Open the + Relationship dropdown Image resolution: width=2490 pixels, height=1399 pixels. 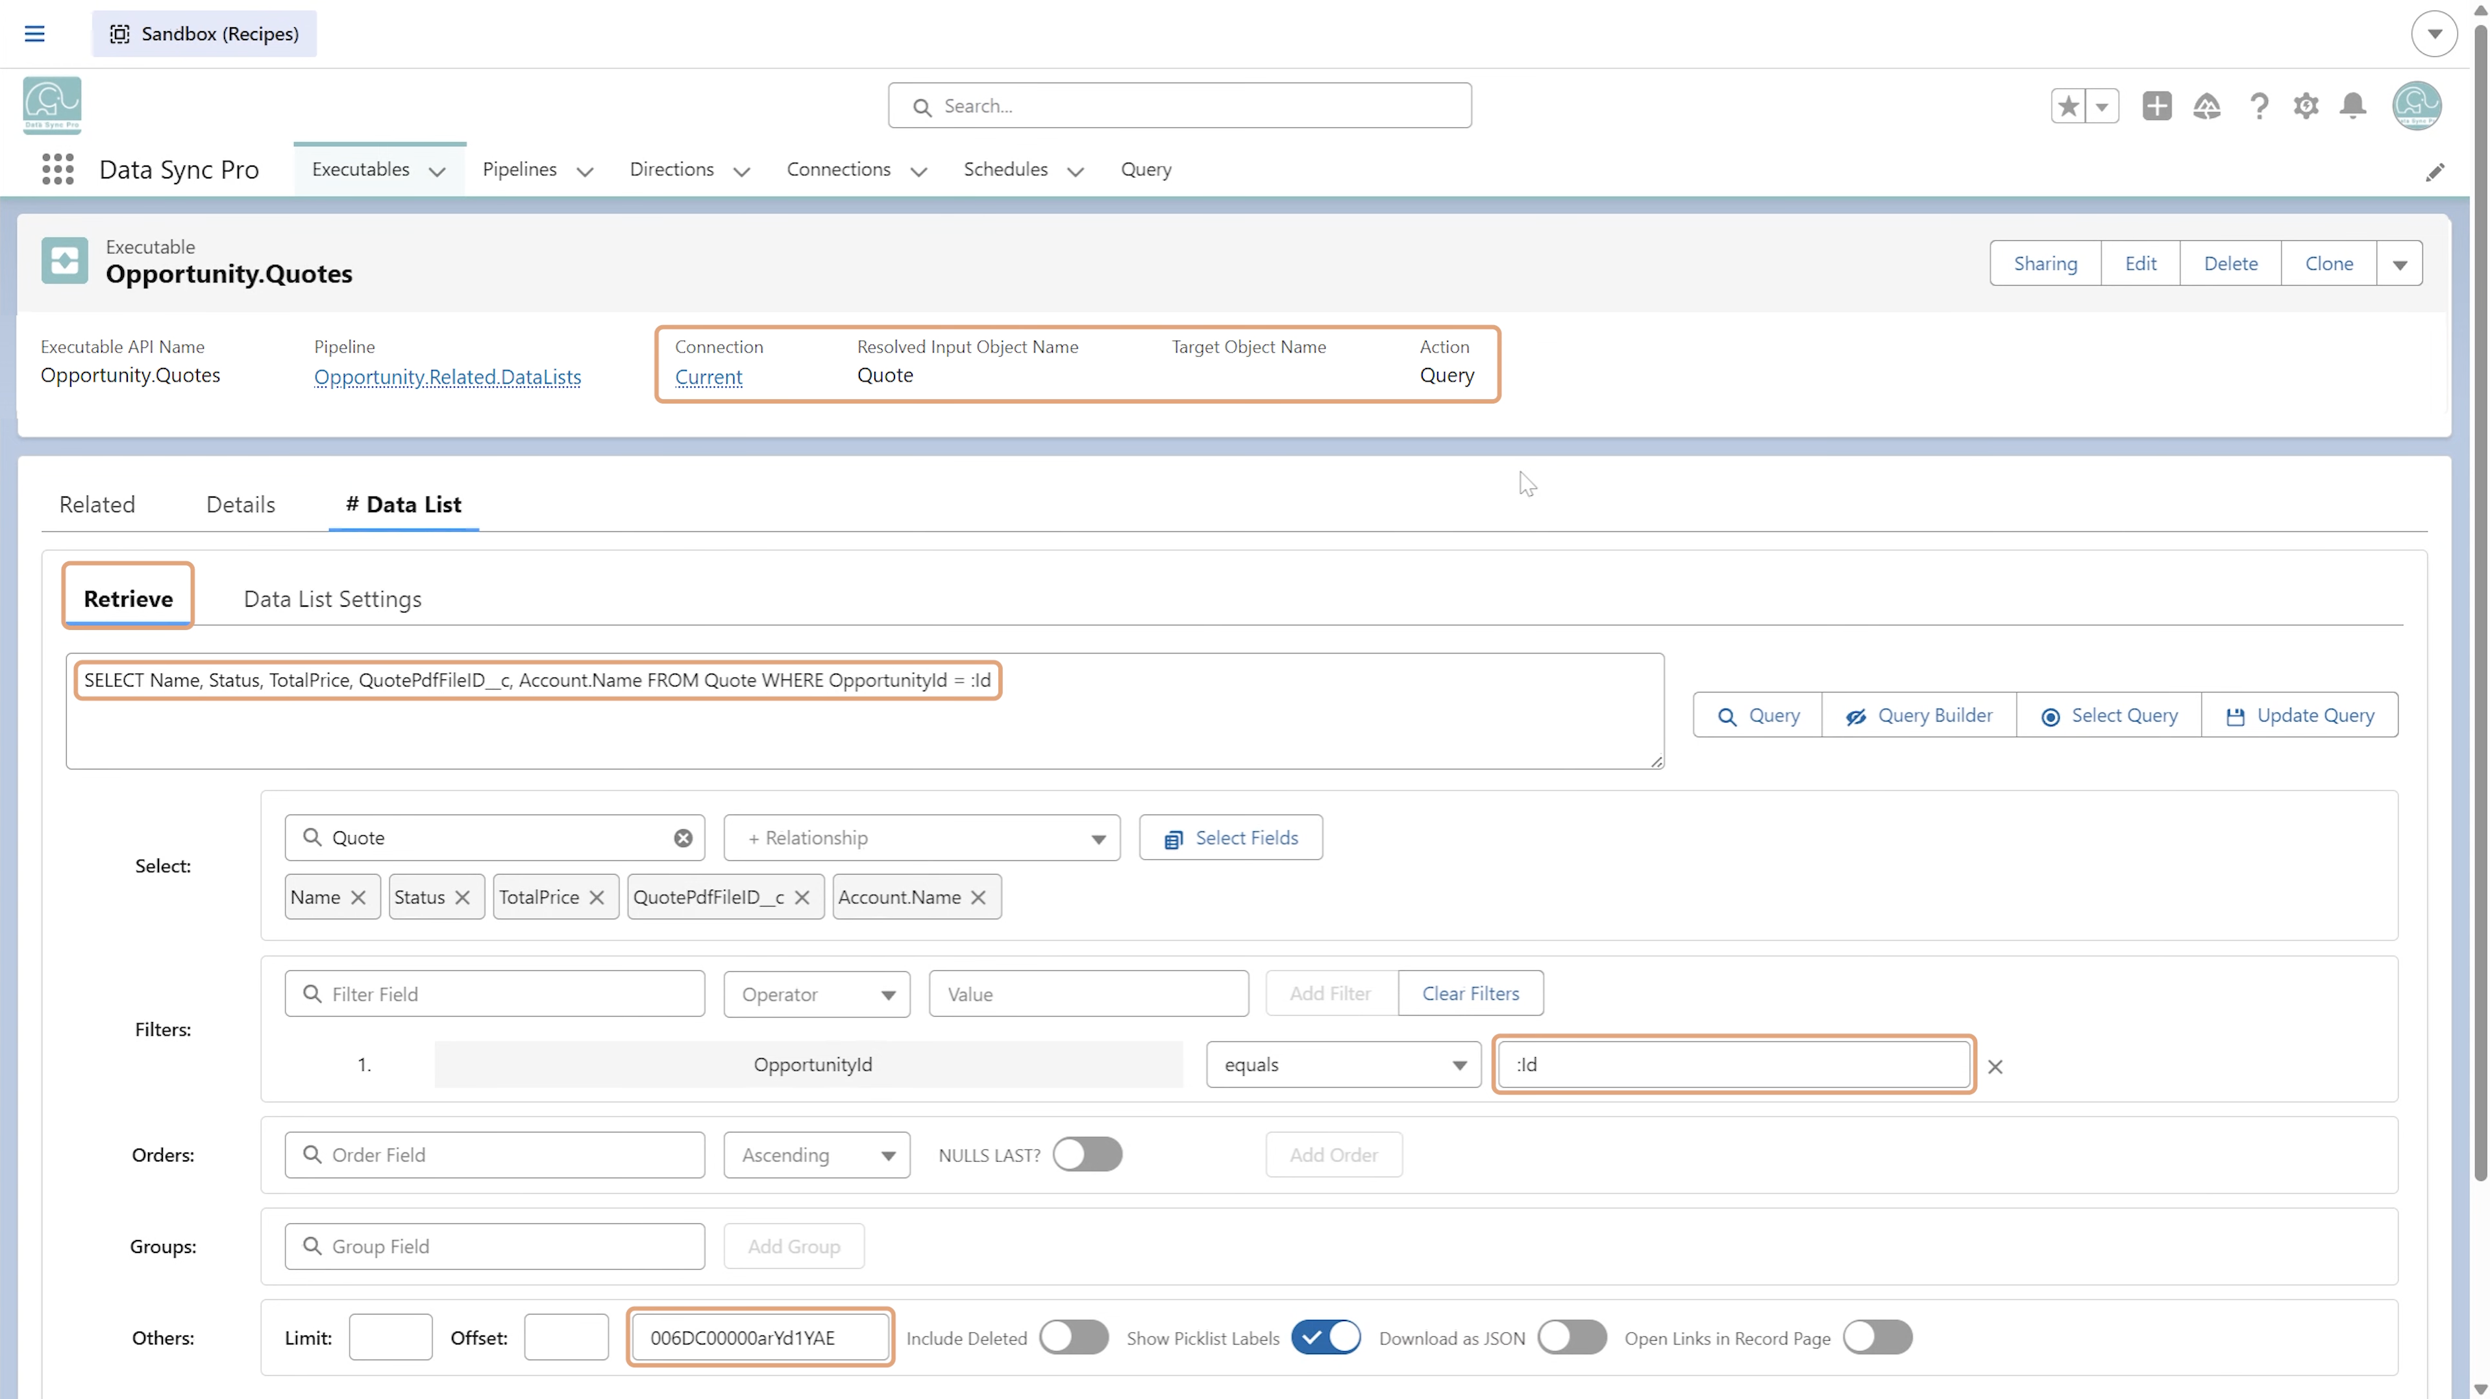tap(922, 838)
